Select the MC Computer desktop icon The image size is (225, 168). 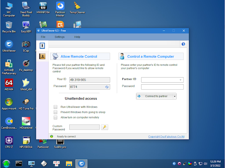pyautogui.click(x=9, y=9)
